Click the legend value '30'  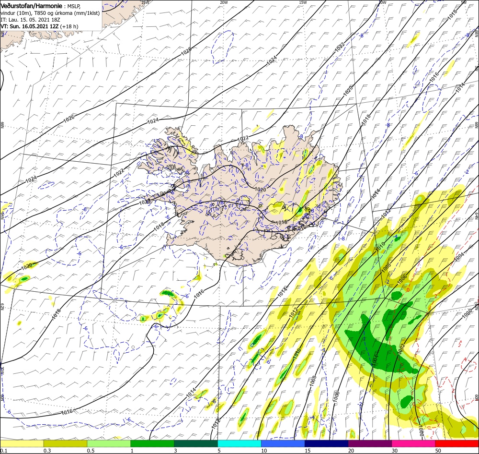pos(395,451)
